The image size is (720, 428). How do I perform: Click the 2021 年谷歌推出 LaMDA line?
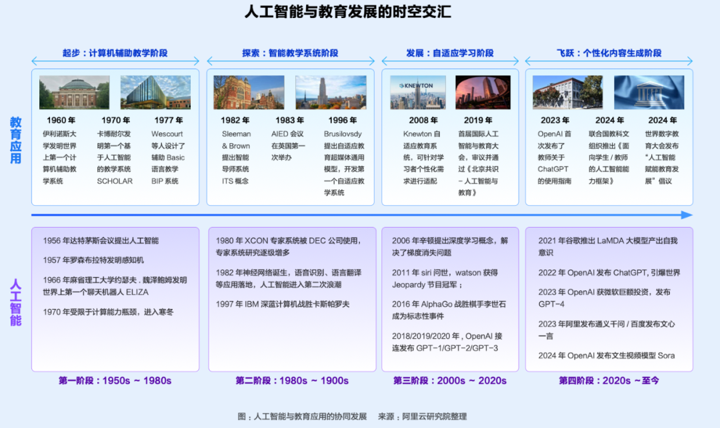click(x=608, y=246)
